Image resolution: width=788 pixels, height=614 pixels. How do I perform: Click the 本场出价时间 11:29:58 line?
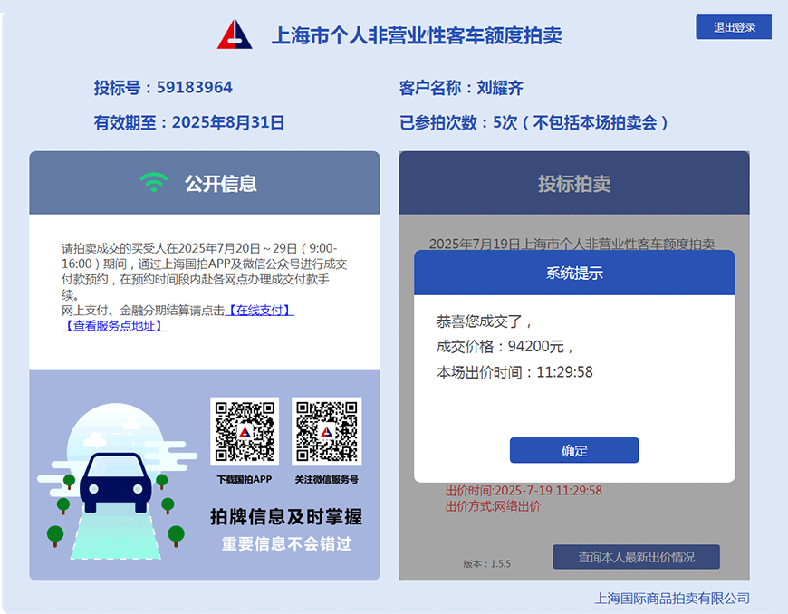pyautogui.click(x=514, y=372)
